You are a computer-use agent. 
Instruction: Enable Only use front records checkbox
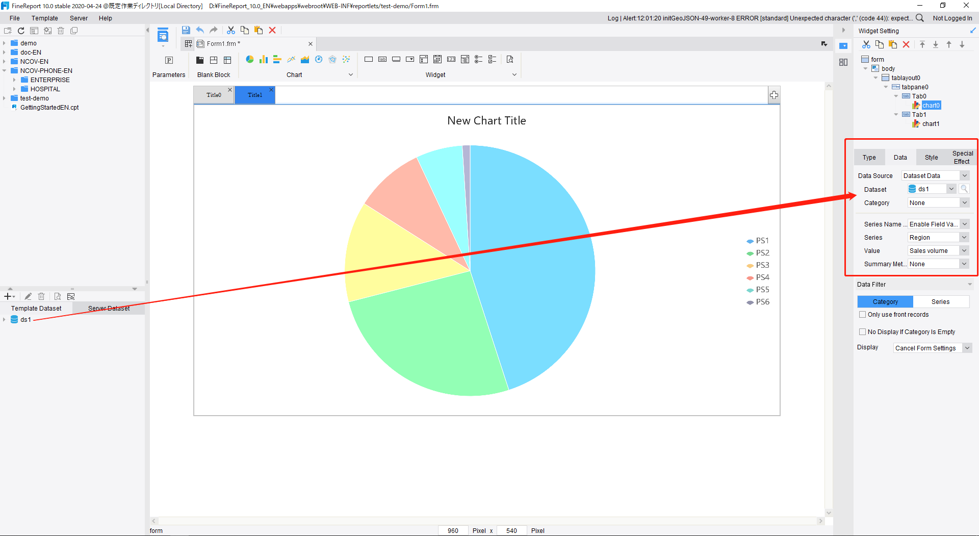pyautogui.click(x=863, y=315)
